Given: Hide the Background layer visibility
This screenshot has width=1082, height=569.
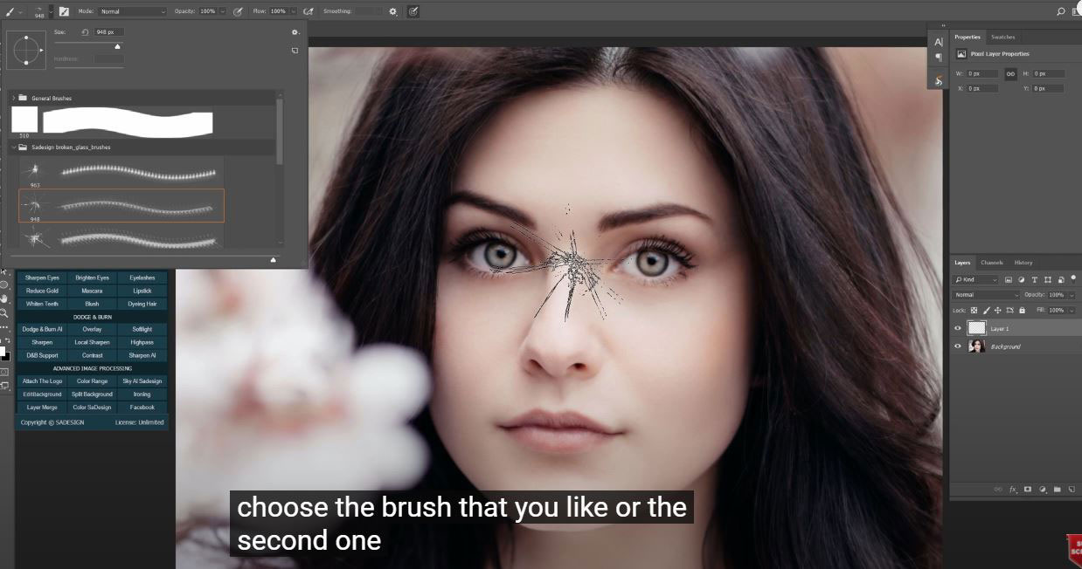Looking at the screenshot, I should 958,346.
